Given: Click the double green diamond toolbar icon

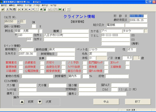Looking at the screenshot, I should click(45, 9).
